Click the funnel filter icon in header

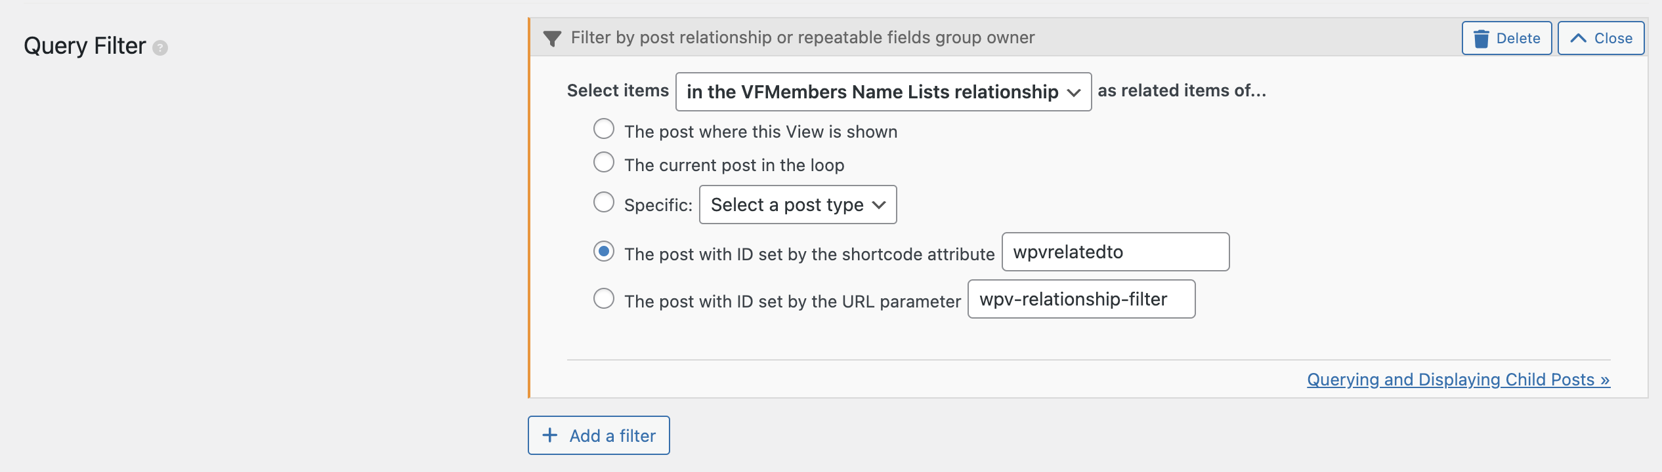[x=553, y=39]
